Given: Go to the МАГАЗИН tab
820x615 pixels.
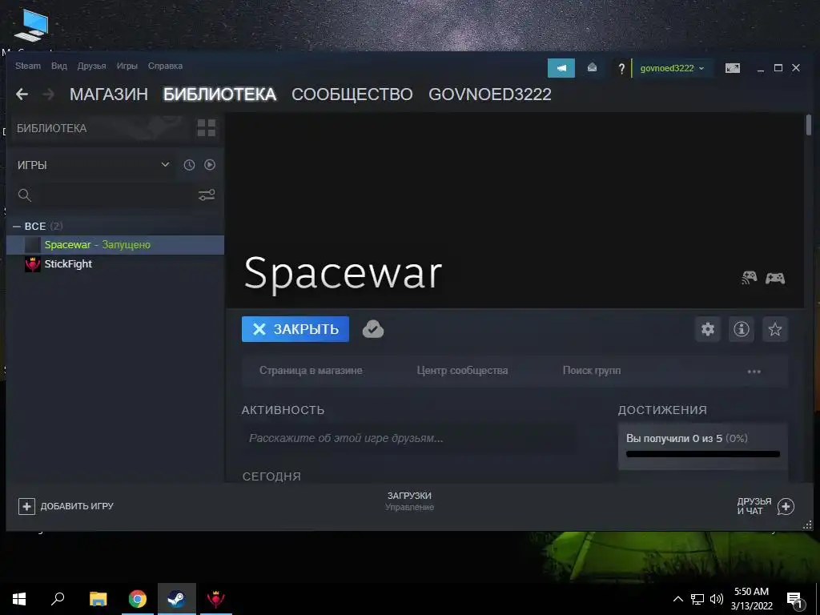Looking at the screenshot, I should tap(109, 94).
